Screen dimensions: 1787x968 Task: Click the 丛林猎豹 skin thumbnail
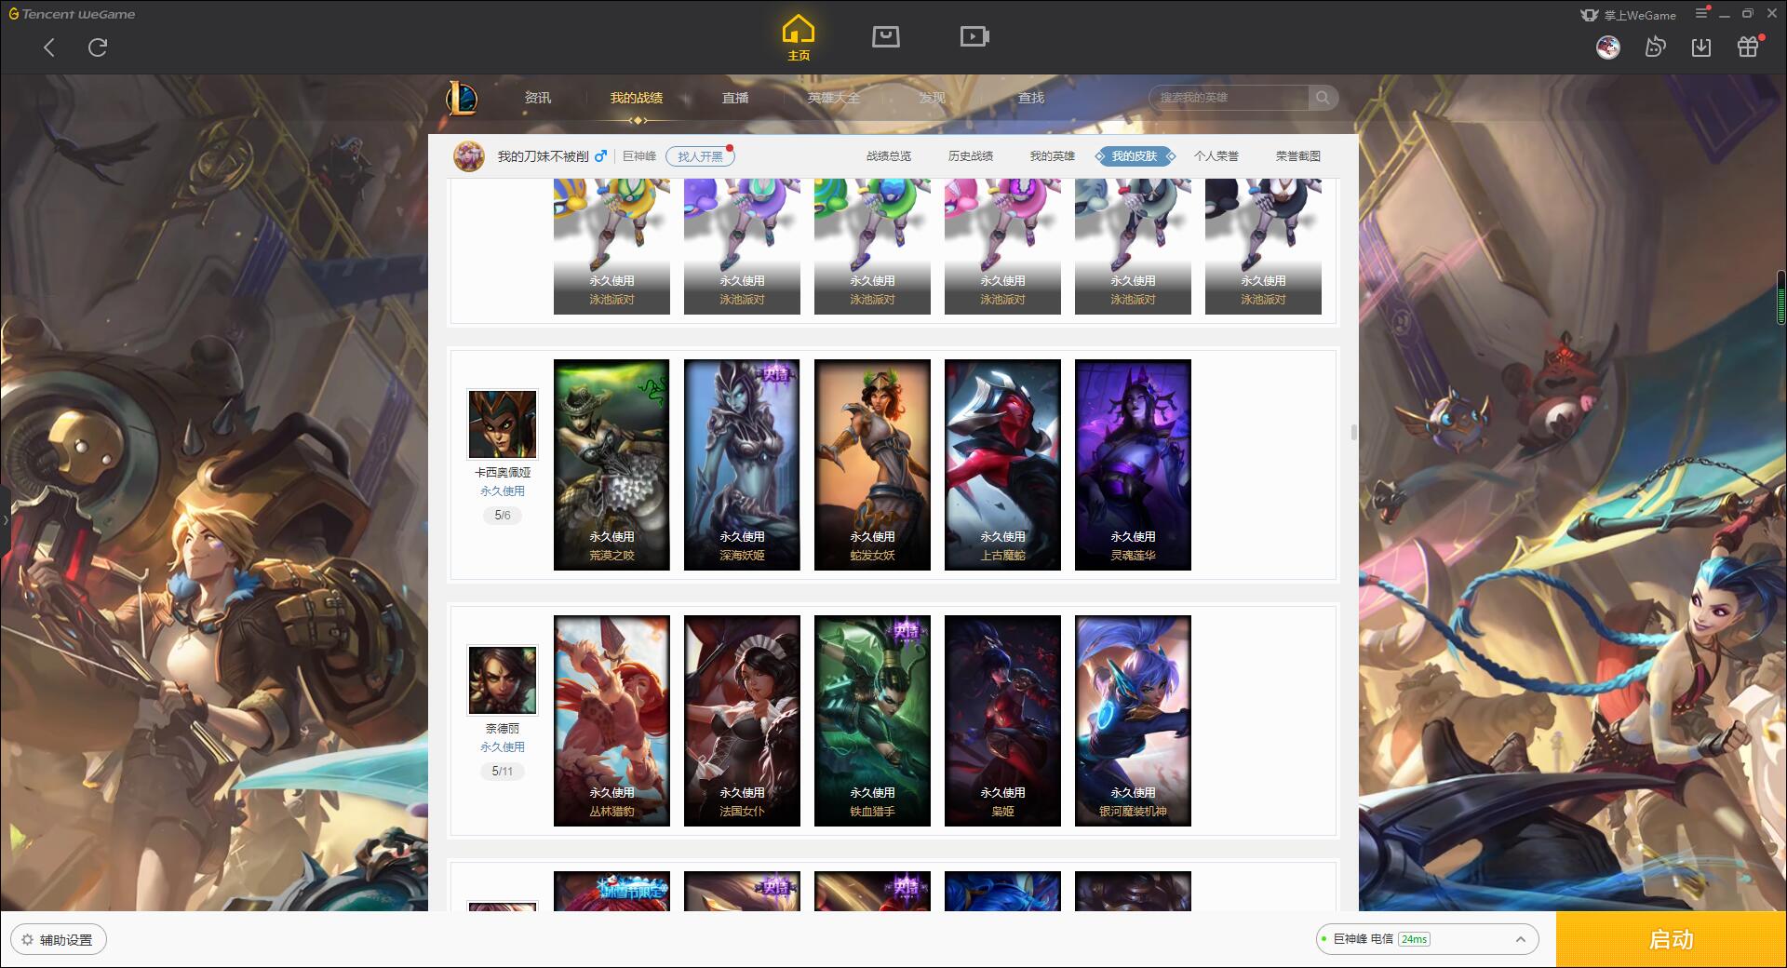[611, 720]
